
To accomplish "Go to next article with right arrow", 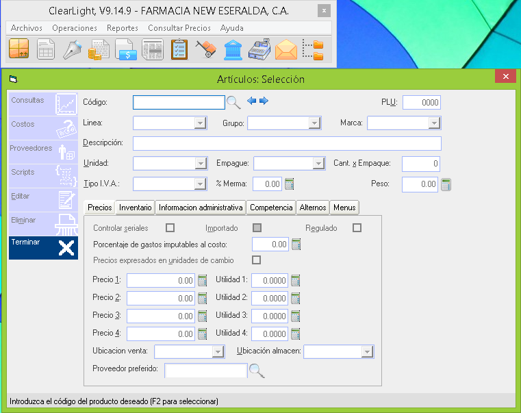I will 264,101.
